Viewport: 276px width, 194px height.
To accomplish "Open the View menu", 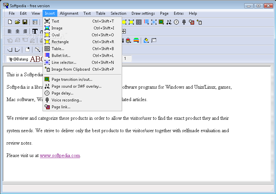I will click(36, 13).
